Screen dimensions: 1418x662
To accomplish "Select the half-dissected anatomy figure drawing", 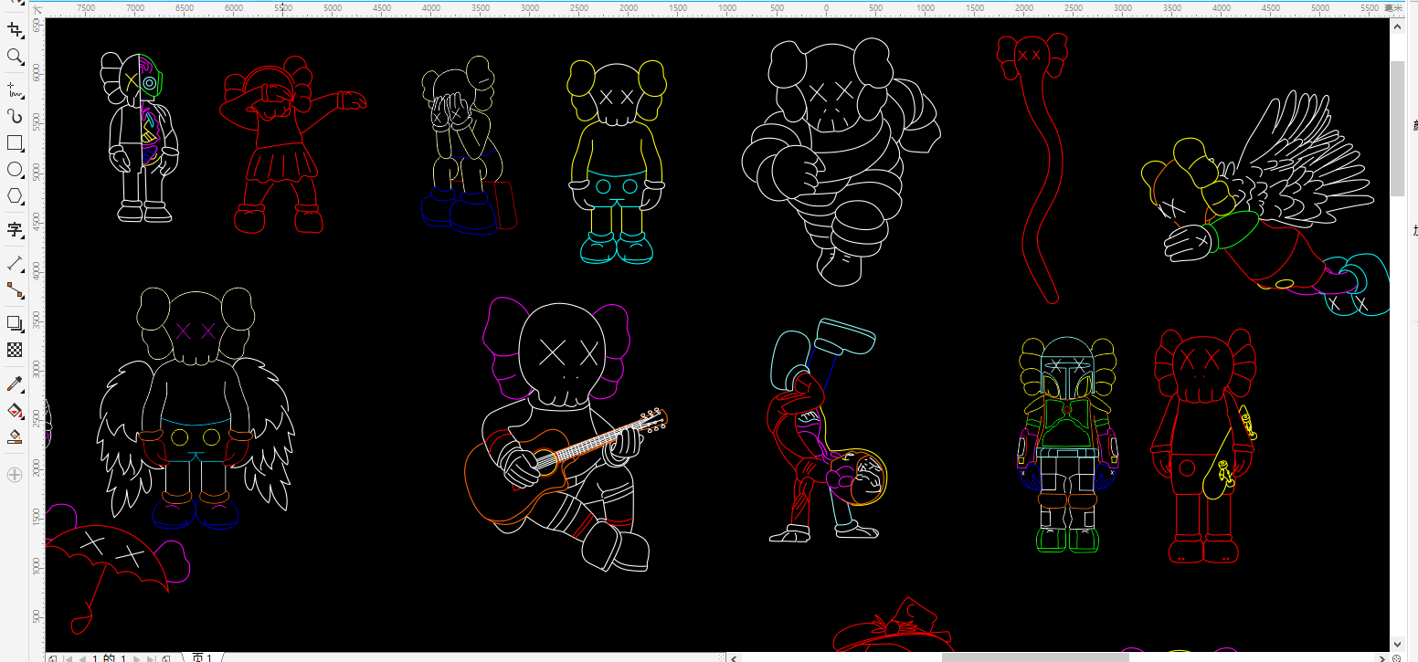I will [140, 137].
